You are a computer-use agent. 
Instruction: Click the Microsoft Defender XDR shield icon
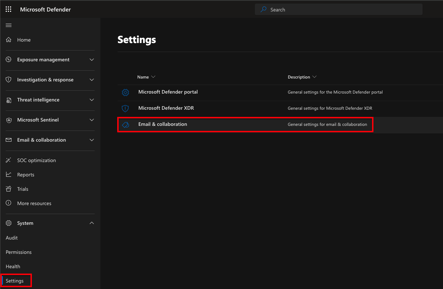click(x=125, y=108)
